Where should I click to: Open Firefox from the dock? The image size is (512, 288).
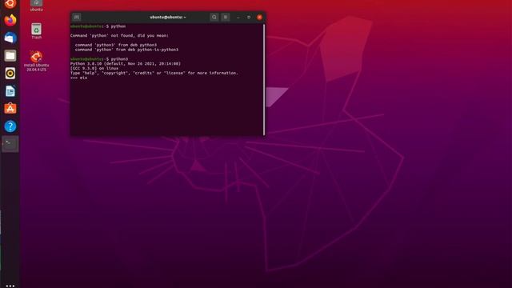(x=10, y=20)
